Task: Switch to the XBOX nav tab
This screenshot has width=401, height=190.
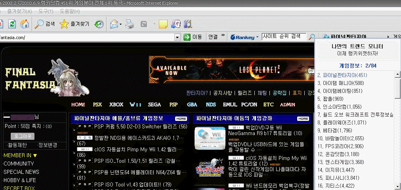Action: (116, 105)
